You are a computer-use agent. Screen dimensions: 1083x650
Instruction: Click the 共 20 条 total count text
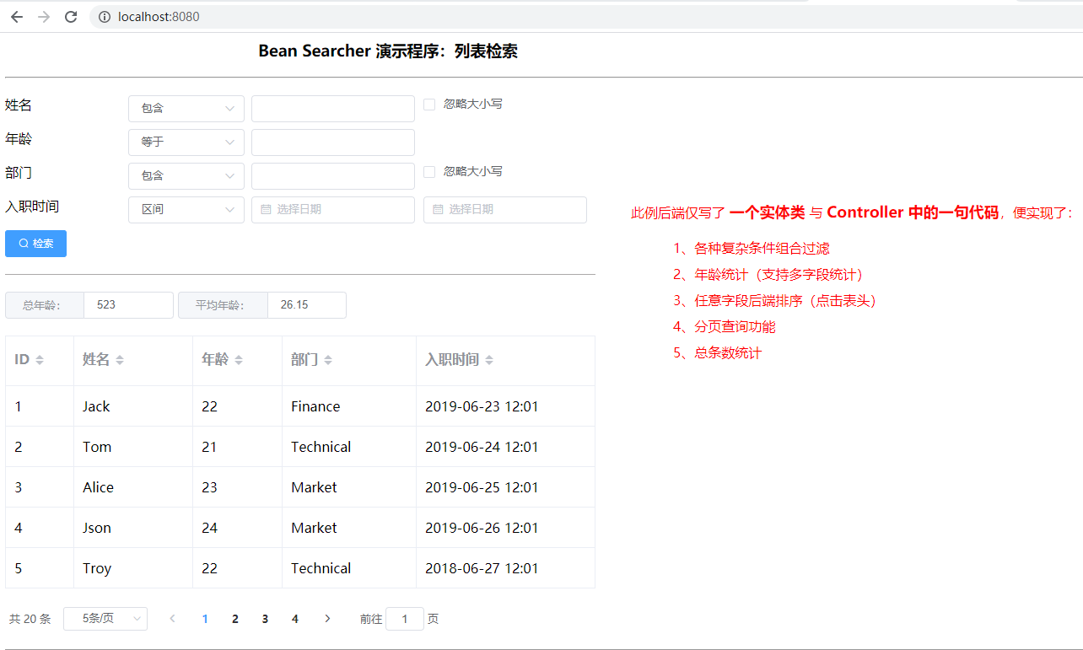click(30, 619)
